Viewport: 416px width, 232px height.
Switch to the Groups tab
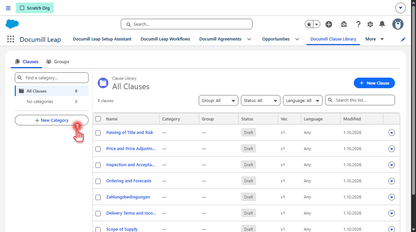[58, 62]
